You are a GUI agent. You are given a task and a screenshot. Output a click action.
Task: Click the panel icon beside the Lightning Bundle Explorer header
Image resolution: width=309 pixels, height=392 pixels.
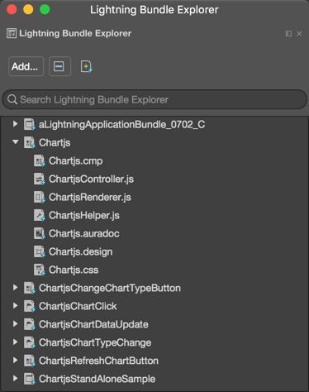point(12,33)
